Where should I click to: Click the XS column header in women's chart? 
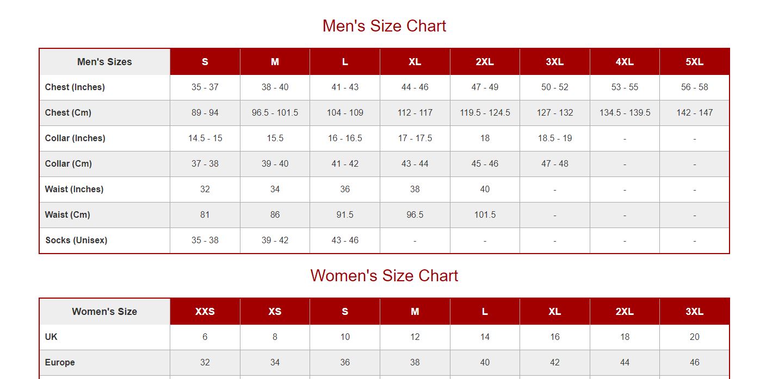[x=275, y=312]
